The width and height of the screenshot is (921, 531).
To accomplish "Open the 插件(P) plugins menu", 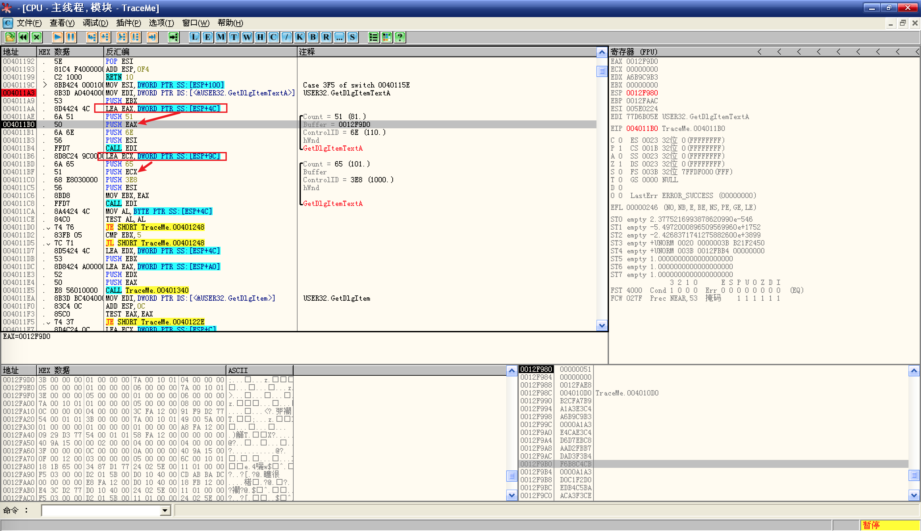I will (128, 23).
